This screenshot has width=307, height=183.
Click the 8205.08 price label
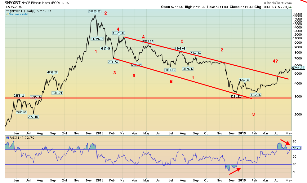pos(180,49)
